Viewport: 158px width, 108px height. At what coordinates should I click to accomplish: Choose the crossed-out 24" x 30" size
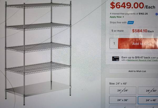click(148, 91)
